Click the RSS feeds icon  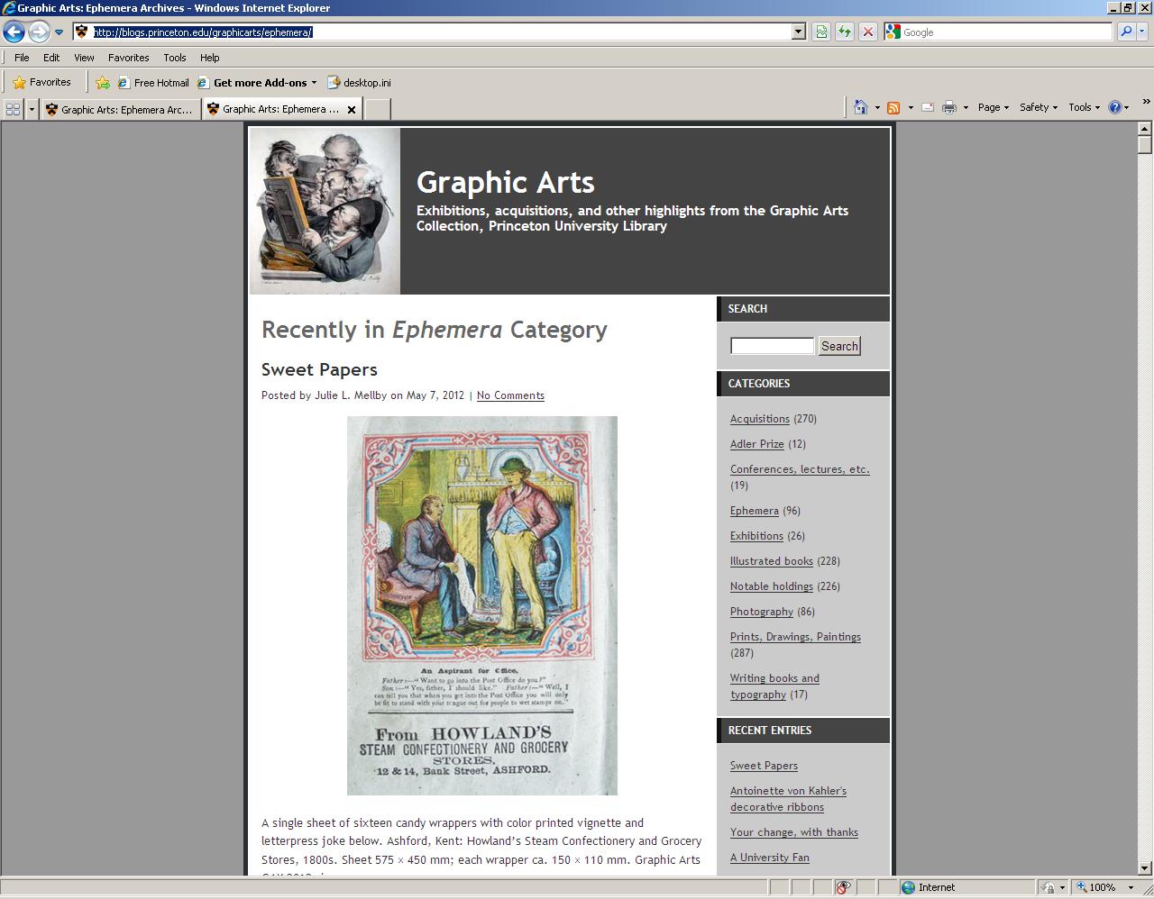pyautogui.click(x=893, y=107)
